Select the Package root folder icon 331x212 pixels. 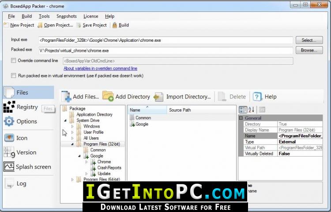coord(65,108)
